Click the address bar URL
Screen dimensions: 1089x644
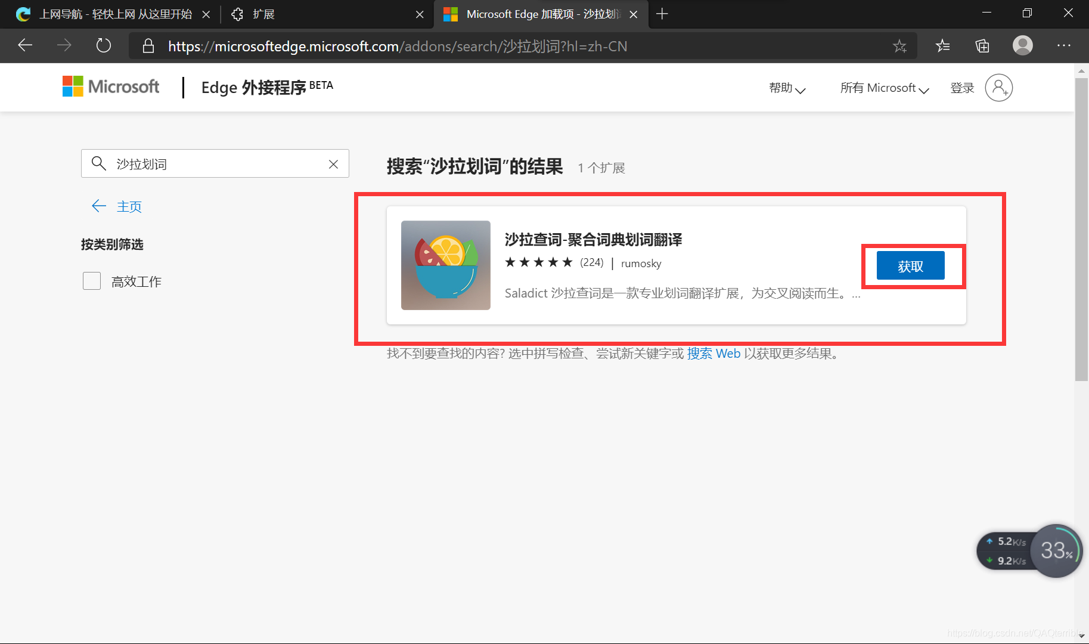point(398,46)
